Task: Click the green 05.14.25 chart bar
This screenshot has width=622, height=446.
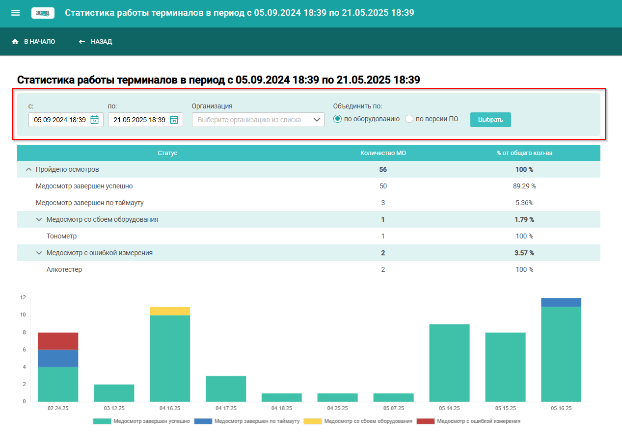Action: pyautogui.click(x=449, y=363)
